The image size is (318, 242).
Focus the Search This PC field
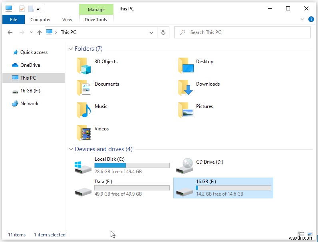pos(242,32)
